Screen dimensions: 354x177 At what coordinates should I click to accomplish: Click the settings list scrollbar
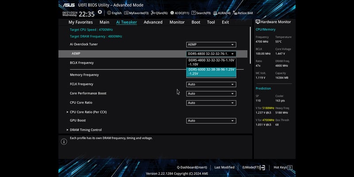(x=250, y=45)
